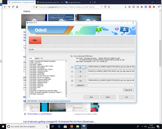The image size is (162, 129).
Task: Close the Google Übersetzer tab
Action: pos(90,2)
